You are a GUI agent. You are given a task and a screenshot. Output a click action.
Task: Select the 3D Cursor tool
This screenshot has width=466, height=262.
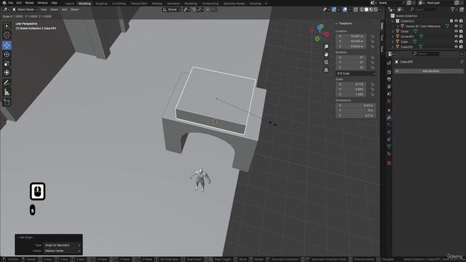tap(7, 36)
